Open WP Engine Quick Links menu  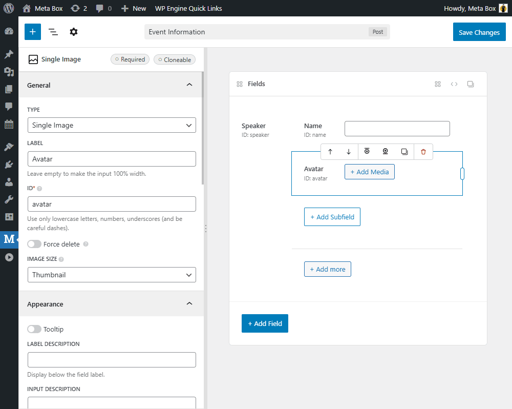pos(188,8)
